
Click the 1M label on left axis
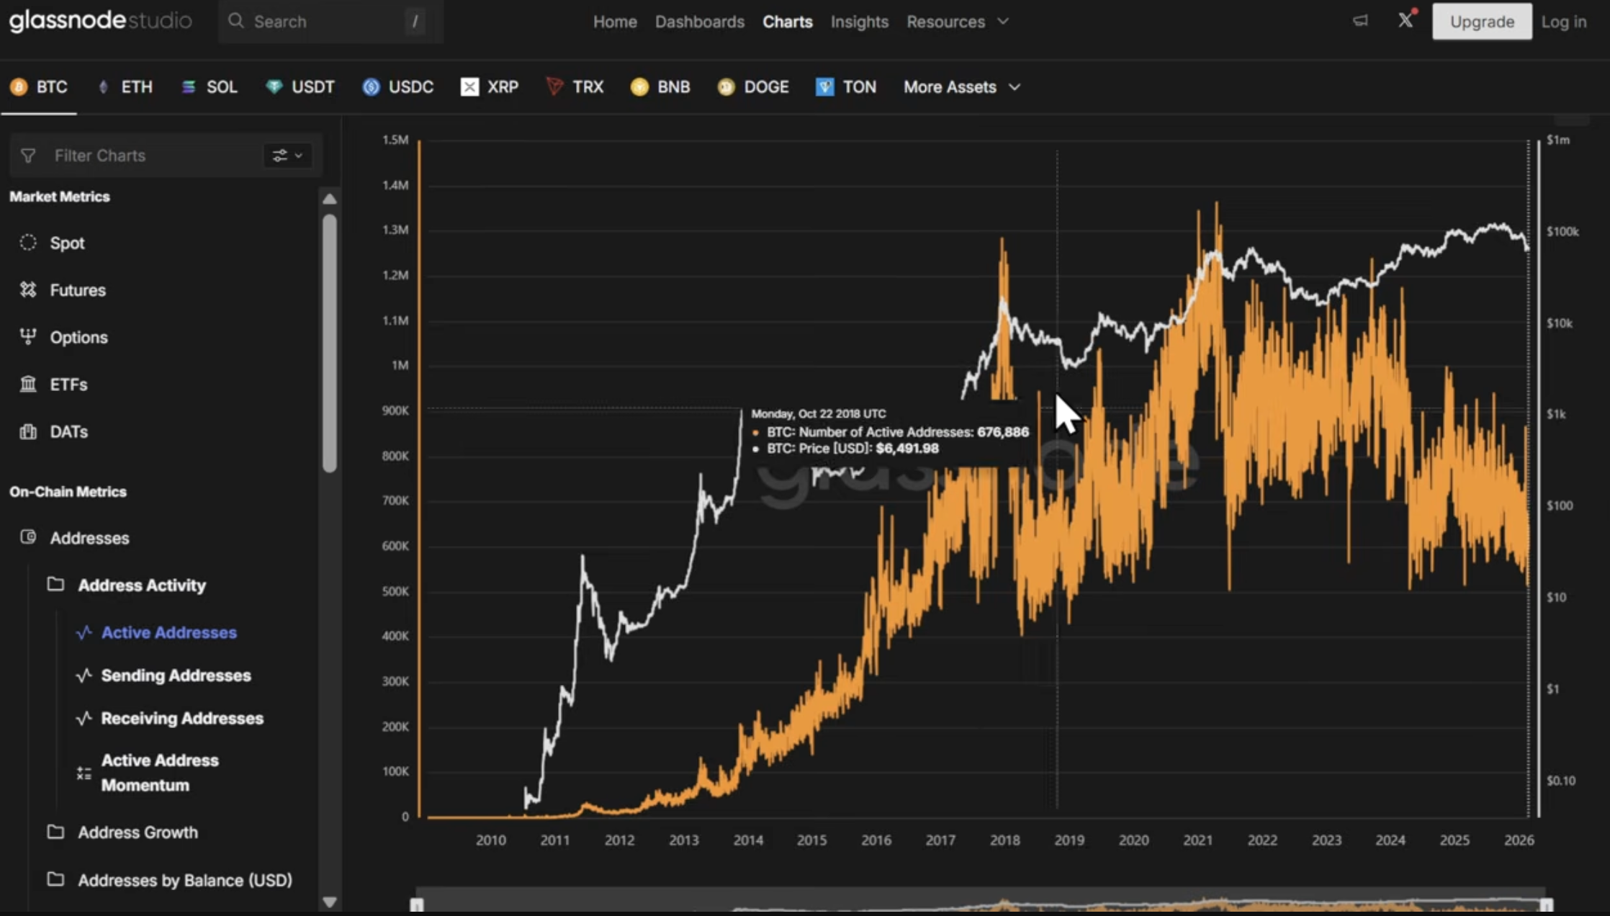[x=400, y=365]
